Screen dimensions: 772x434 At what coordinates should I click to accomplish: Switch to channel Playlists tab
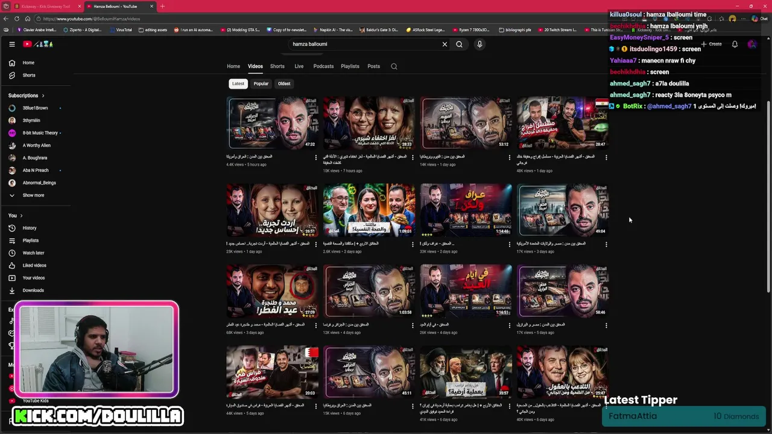(x=350, y=66)
